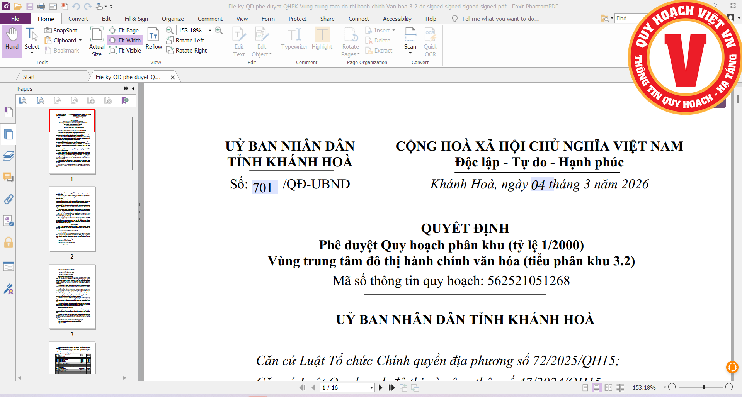Open the Organize ribbon tab
Screen dimensions: 742x397
[x=173, y=19]
